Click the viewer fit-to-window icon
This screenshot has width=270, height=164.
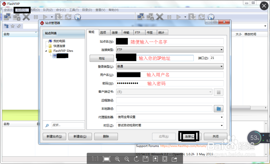pyautogui.click(x=106, y=159)
